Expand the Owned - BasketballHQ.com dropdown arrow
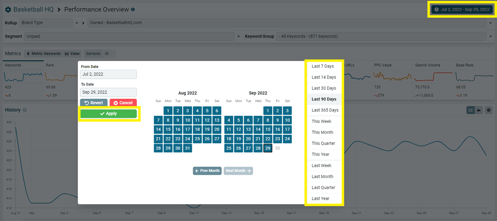497x221 pixels. tap(490, 23)
